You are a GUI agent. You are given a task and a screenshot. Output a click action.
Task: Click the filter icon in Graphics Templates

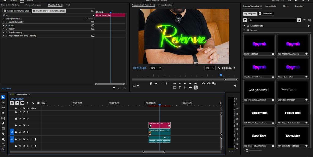coord(245,20)
